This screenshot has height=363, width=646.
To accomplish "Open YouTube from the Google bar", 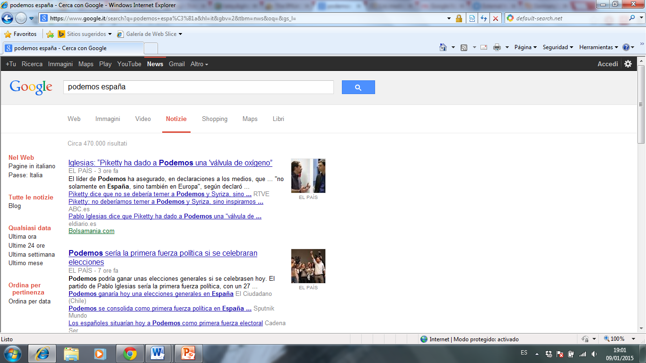I will click(129, 64).
